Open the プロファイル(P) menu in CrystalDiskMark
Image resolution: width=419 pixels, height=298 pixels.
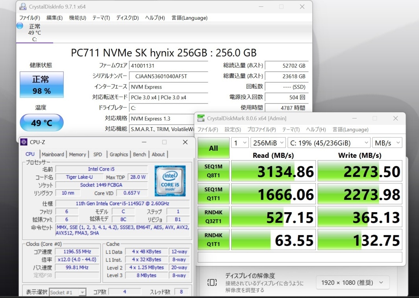[x=261, y=130]
